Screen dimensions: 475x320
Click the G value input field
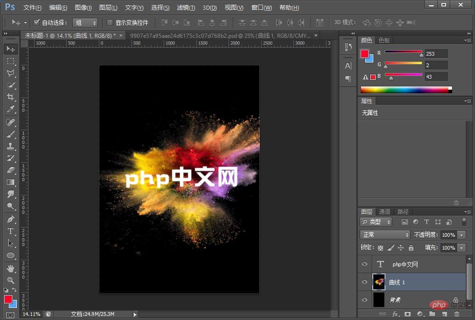click(x=436, y=65)
